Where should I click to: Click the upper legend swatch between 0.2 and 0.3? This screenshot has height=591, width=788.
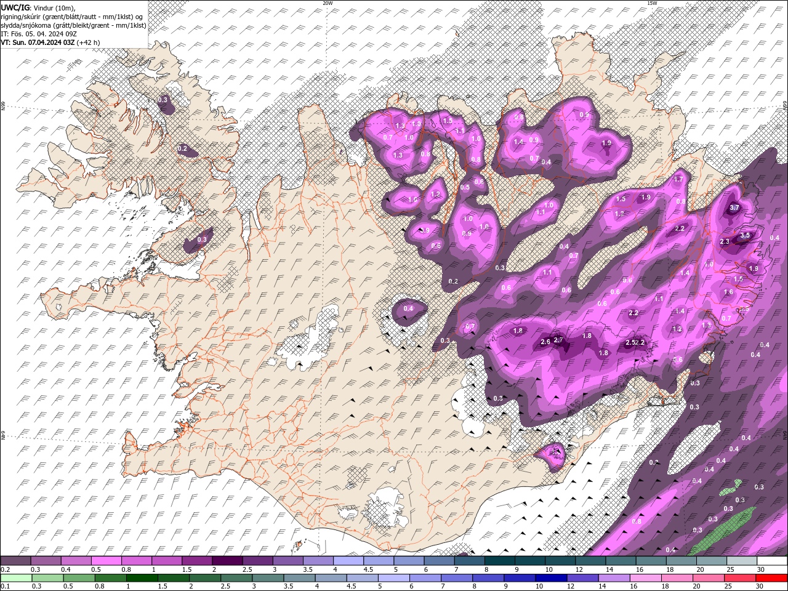pos(15,561)
